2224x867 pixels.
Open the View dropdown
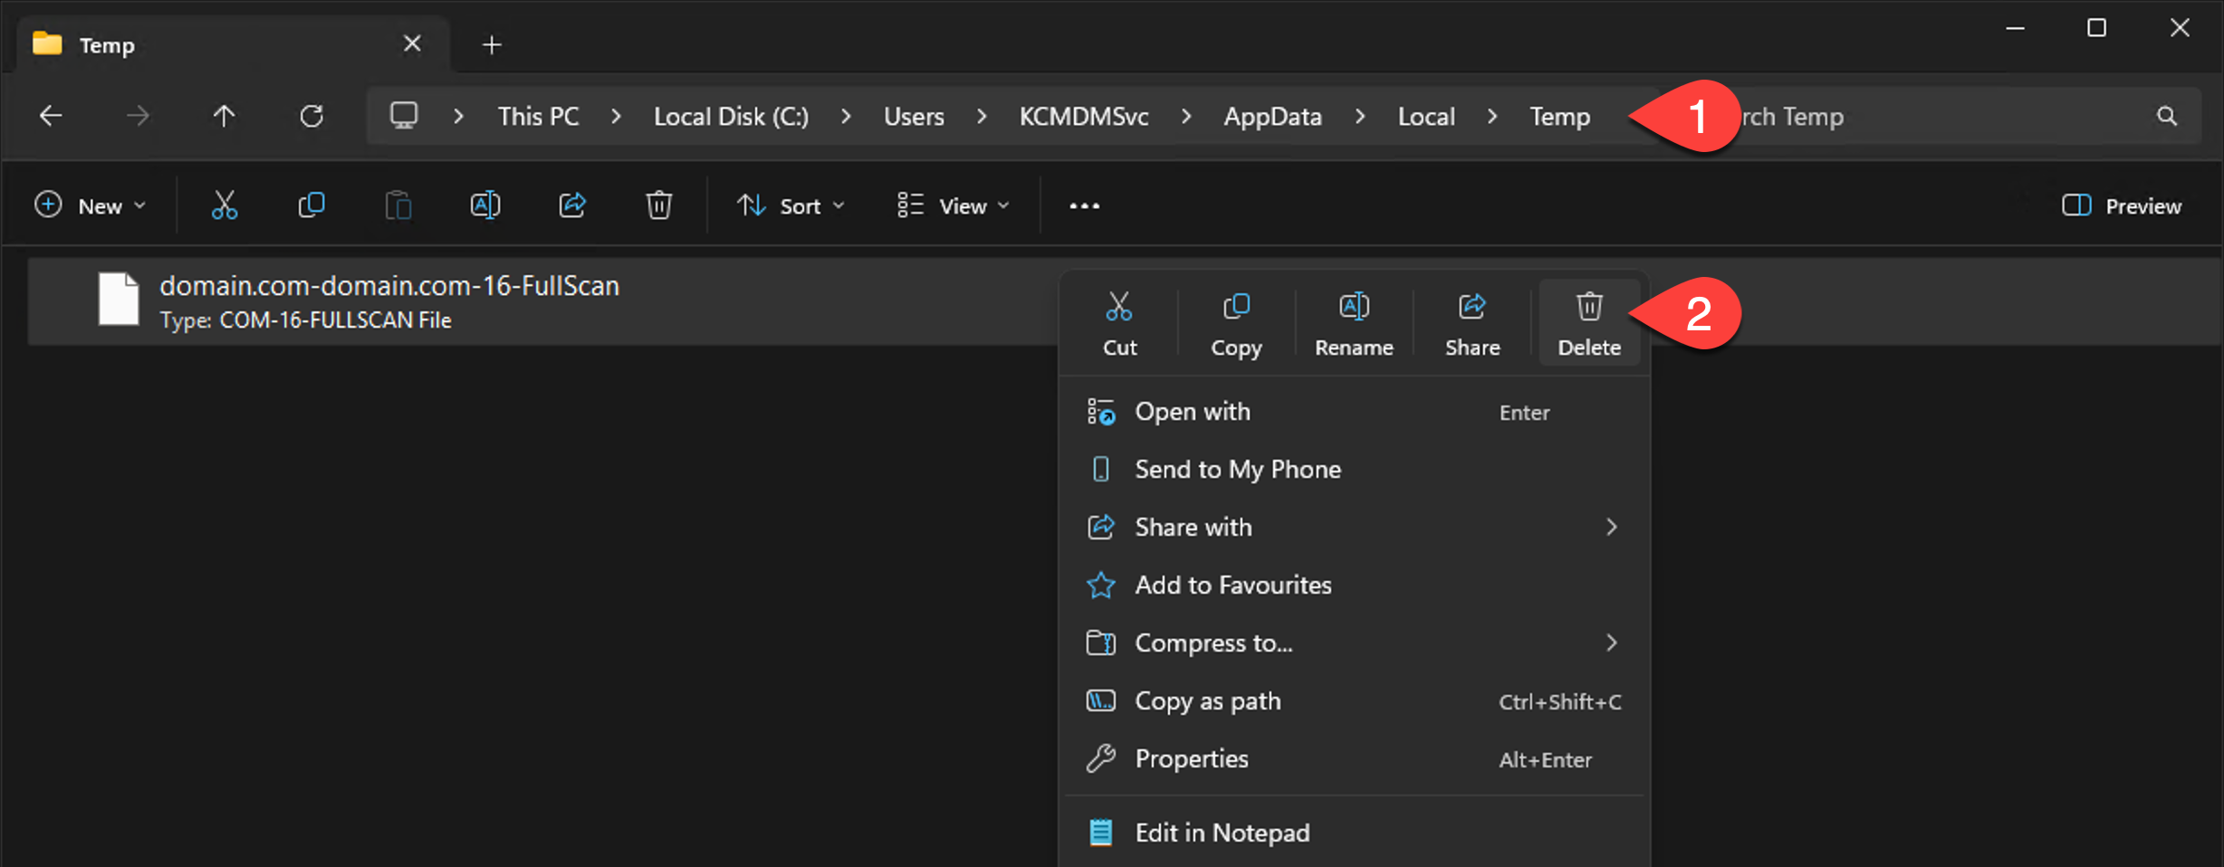click(x=953, y=205)
